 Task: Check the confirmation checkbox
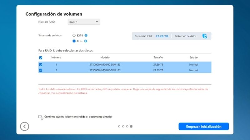(40, 117)
